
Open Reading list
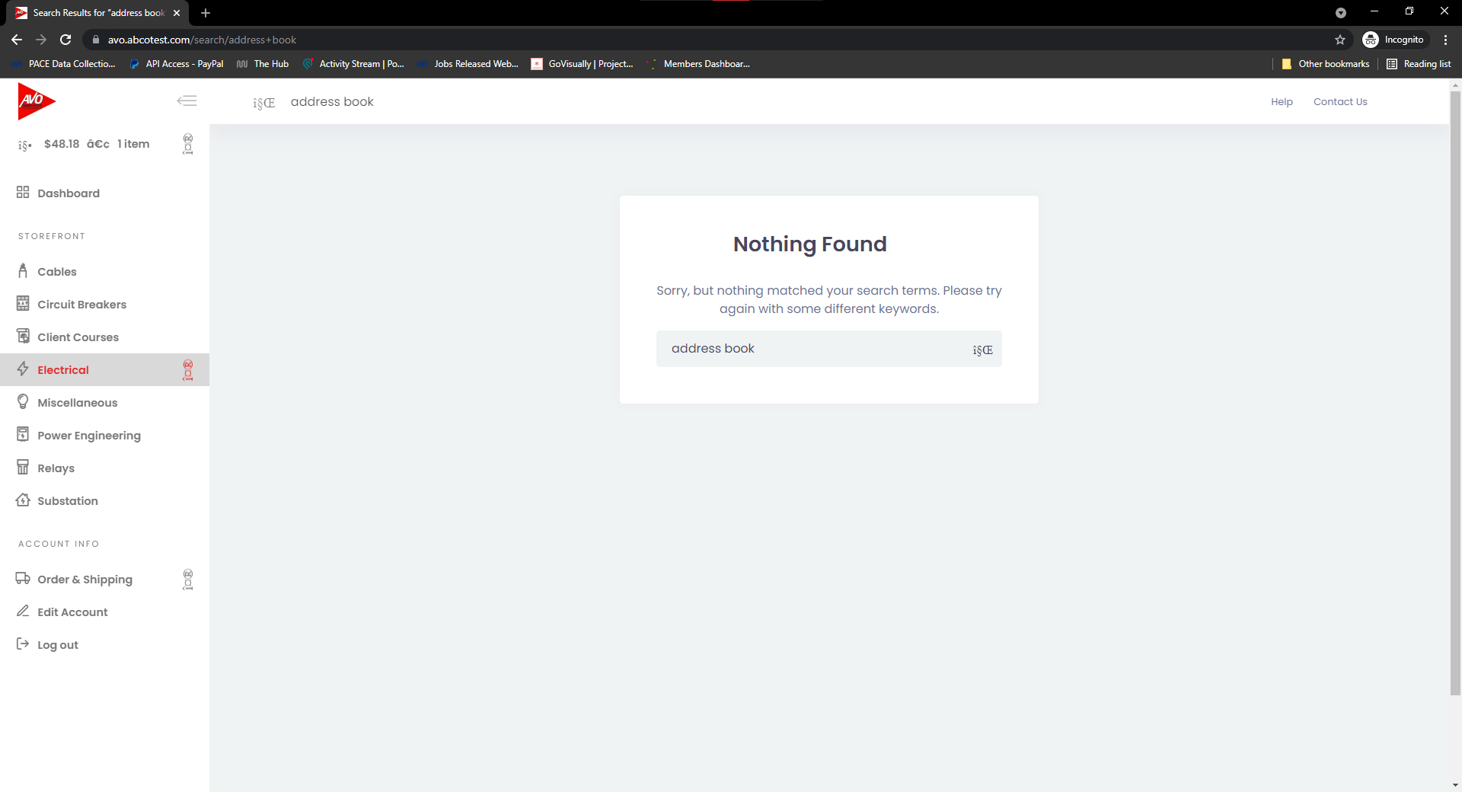click(1419, 64)
